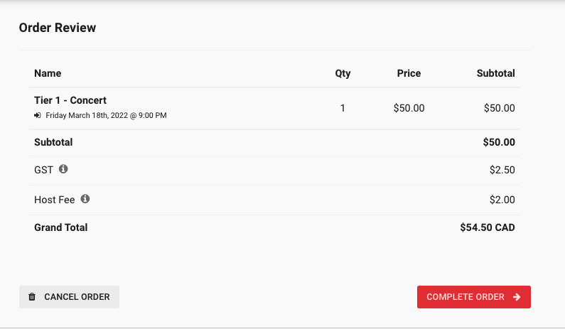Click the Order Review heading

(57, 28)
